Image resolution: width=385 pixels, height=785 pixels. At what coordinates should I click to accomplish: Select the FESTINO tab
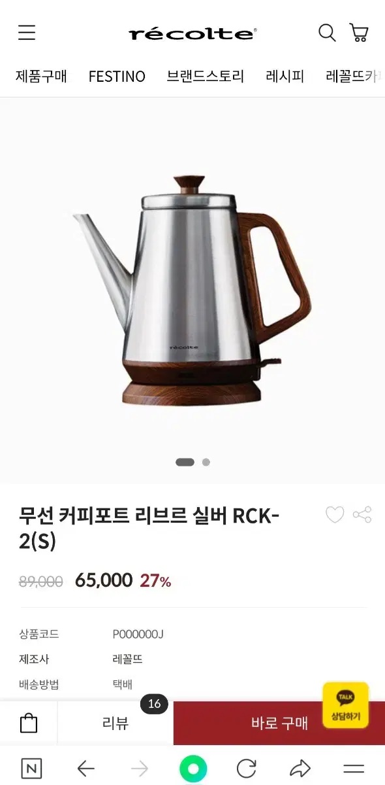[117, 76]
